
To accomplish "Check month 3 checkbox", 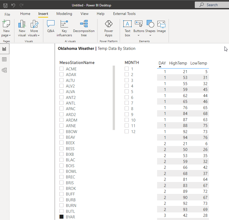I will click(127, 80).
